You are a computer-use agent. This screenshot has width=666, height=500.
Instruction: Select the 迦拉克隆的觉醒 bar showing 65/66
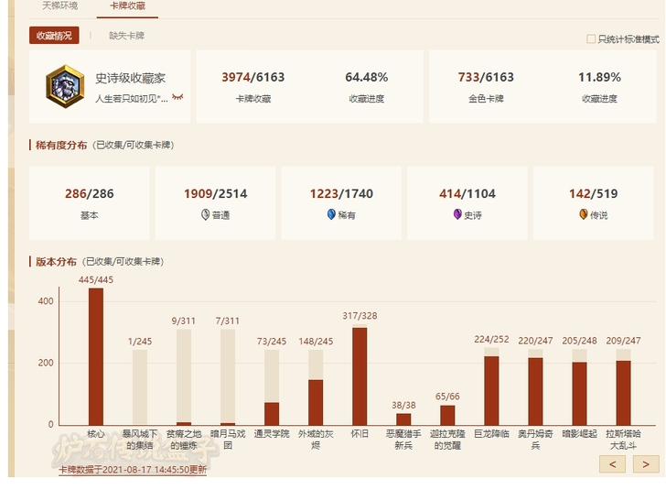pos(447,415)
